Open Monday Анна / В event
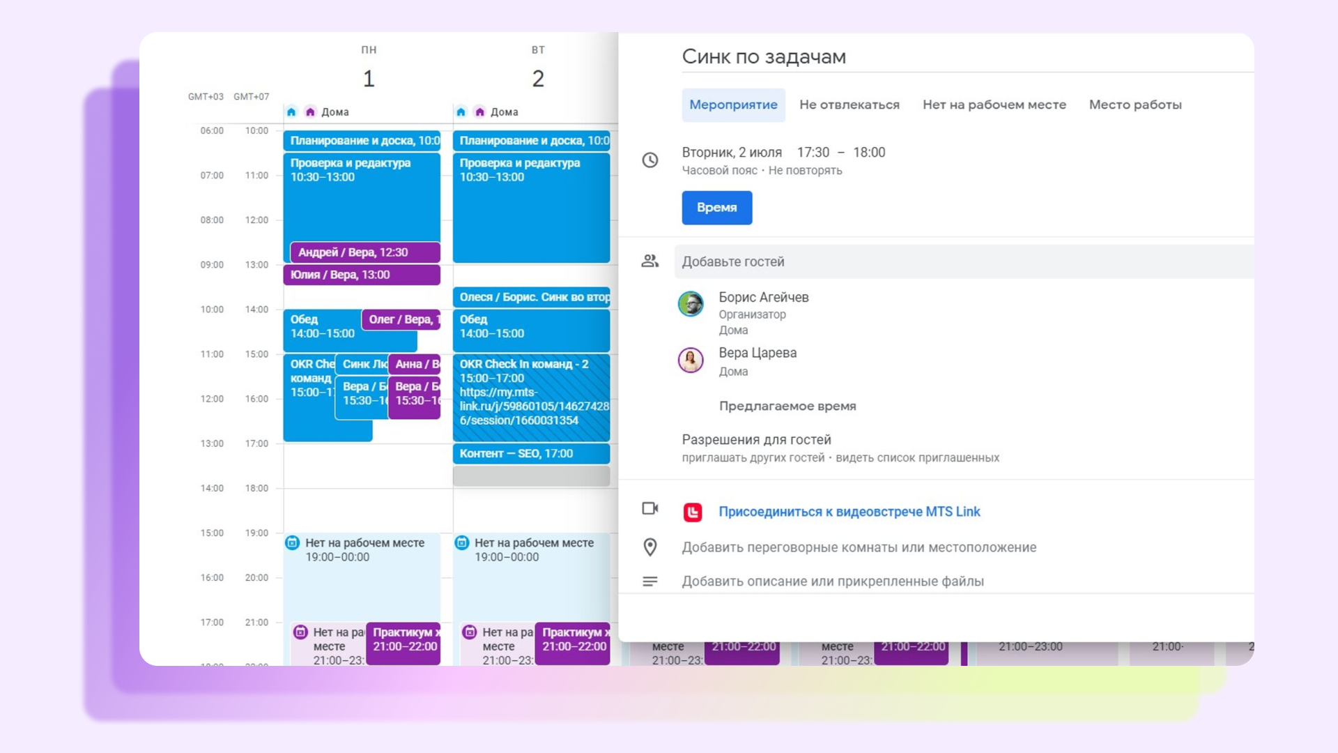This screenshot has height=753, width=1338. [415, 364]
